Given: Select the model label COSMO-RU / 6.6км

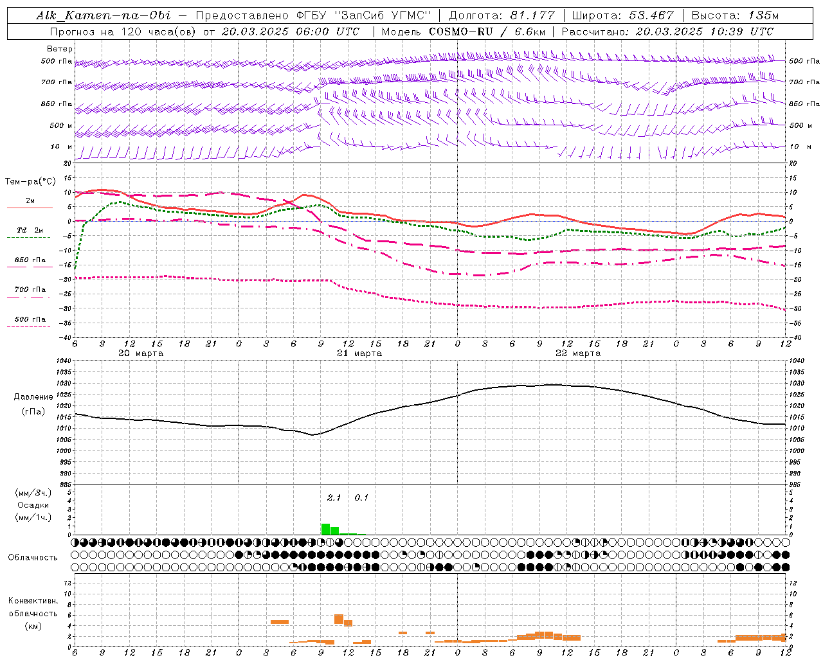Looking at the screenshot, I should 487,31.
